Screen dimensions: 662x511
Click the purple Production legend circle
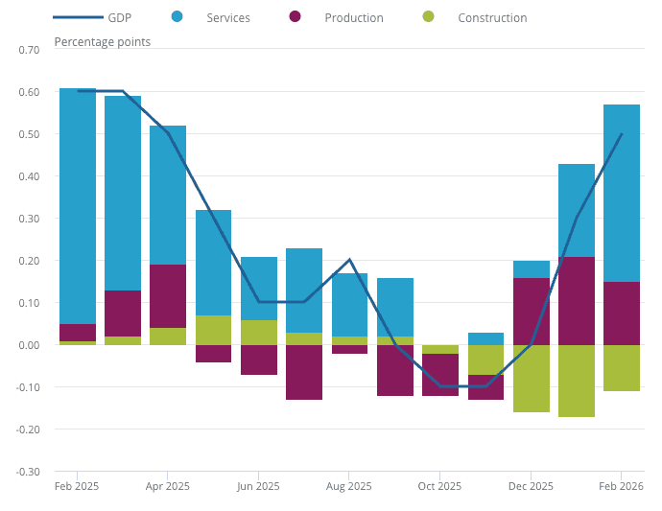coord(295,17)
